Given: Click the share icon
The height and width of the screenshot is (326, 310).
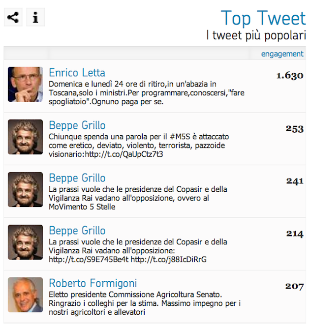Looking at the screenshot, I should coord(13,17).
